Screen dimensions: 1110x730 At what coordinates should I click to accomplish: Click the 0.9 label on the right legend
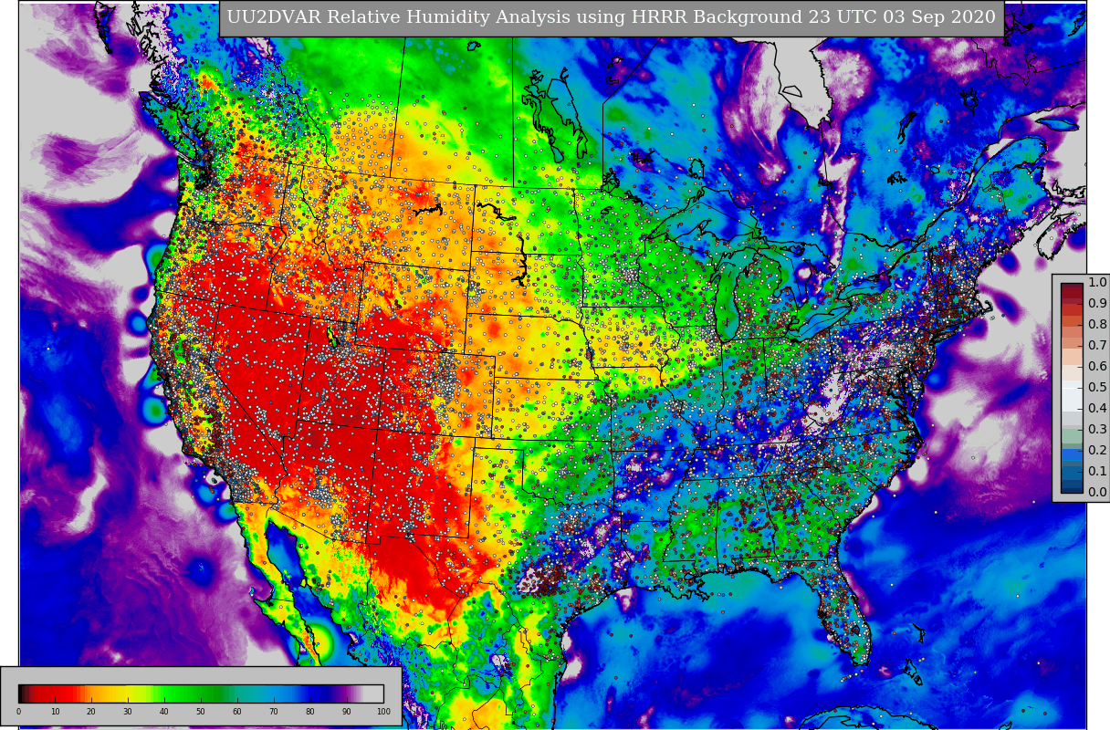(1097, 303)
